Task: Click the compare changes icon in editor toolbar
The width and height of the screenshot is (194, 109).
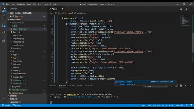Action: pyautogui.click(x=181, y=9)
